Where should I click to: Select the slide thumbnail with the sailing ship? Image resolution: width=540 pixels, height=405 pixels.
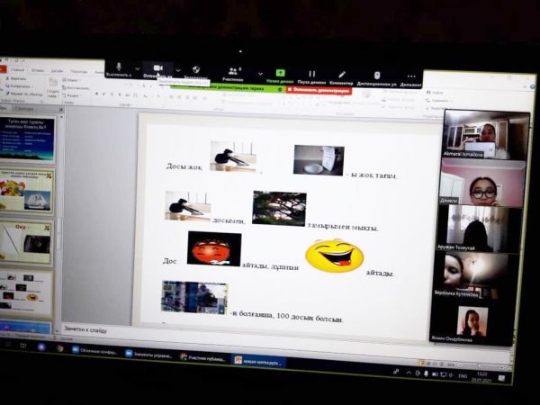[x=27, y=190]
